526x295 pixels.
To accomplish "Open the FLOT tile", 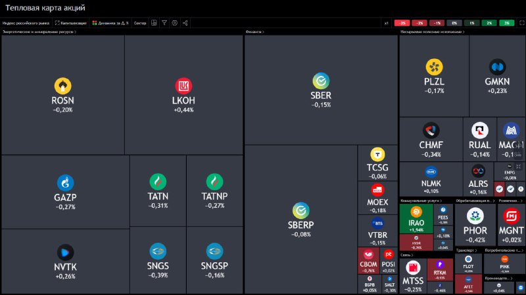I will click(x=468, y=264).
